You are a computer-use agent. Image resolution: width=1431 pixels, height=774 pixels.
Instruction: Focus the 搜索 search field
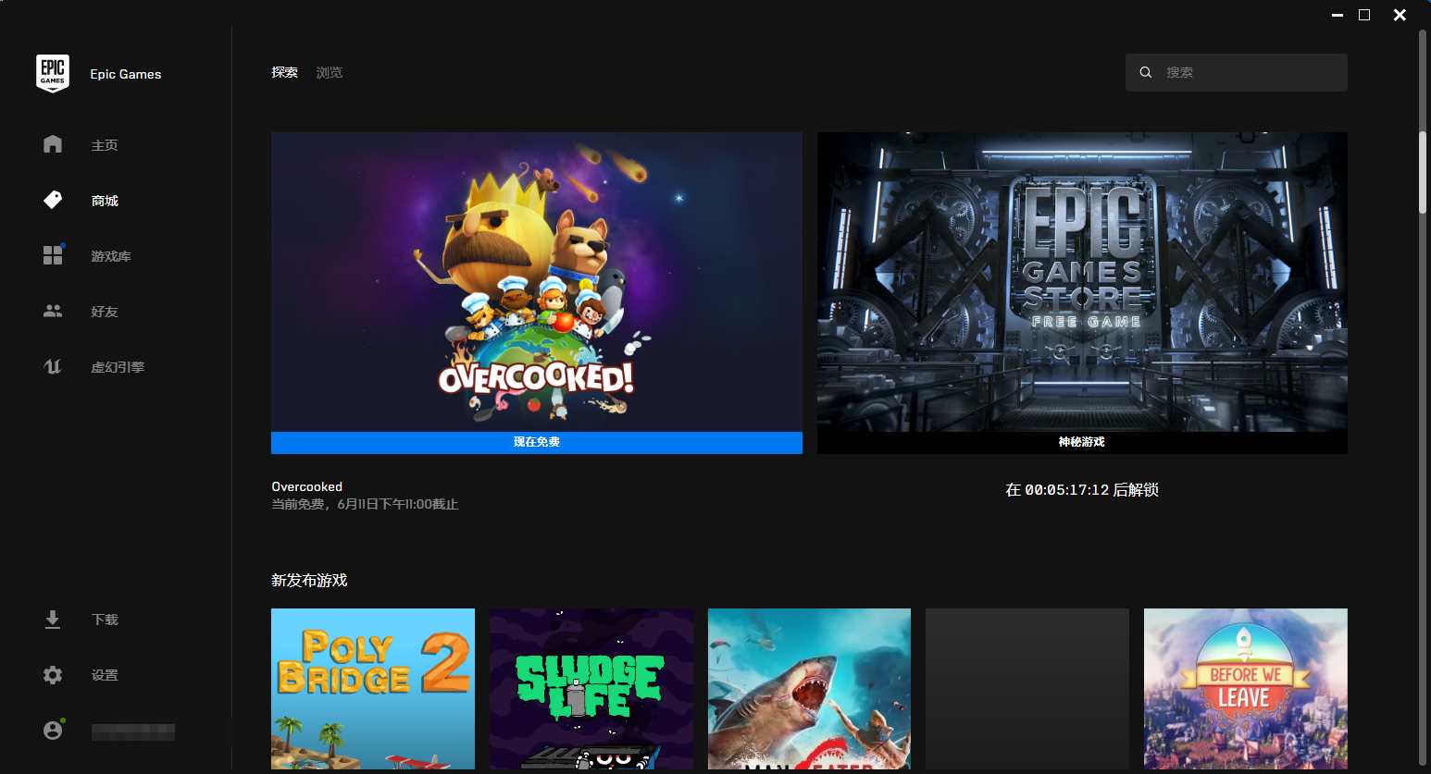point(1237,72)
